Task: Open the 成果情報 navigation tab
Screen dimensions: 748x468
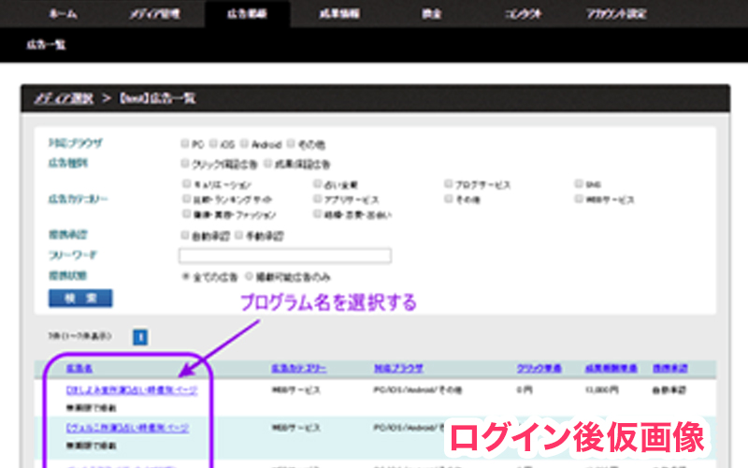Action: click(334, 14)
